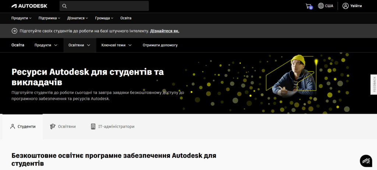
Task: Click Отримати допомогу link
Action: point(160,45)
